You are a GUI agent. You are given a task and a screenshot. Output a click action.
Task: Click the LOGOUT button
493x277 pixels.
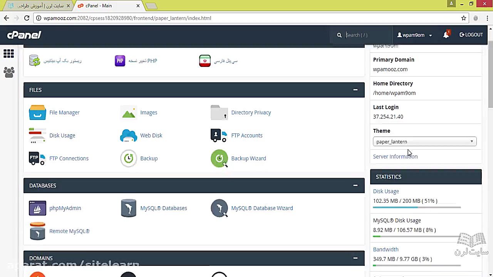click(471, 35)
